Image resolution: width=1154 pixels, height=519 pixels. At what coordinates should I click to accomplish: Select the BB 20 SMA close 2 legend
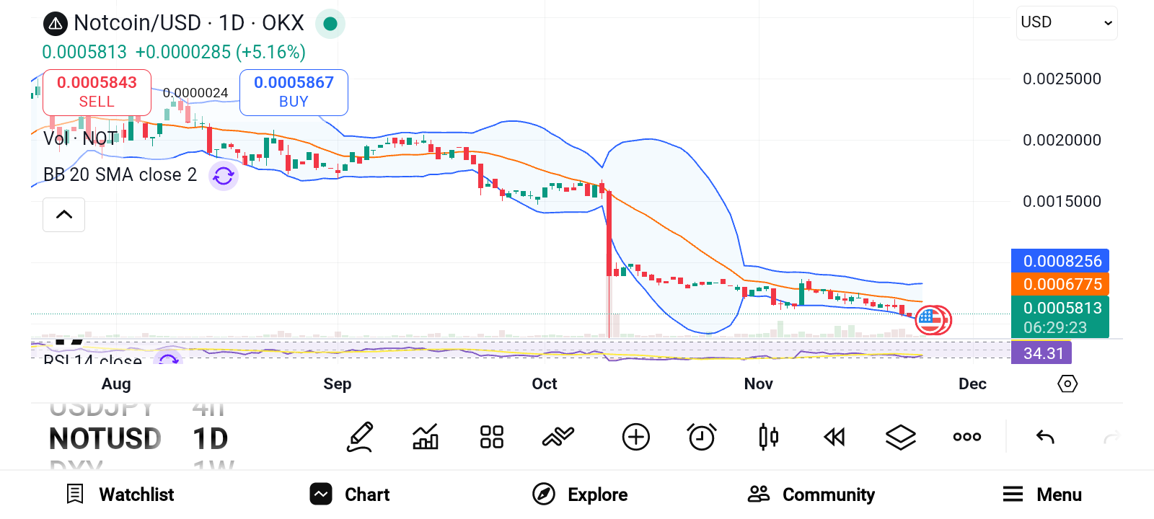click(120, 175)
